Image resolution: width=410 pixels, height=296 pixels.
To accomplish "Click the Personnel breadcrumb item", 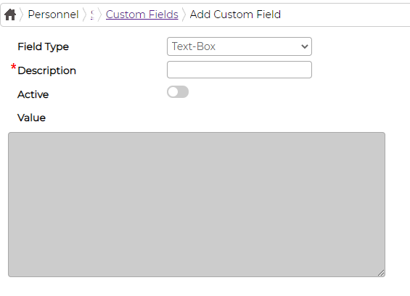I will (53, 15).
